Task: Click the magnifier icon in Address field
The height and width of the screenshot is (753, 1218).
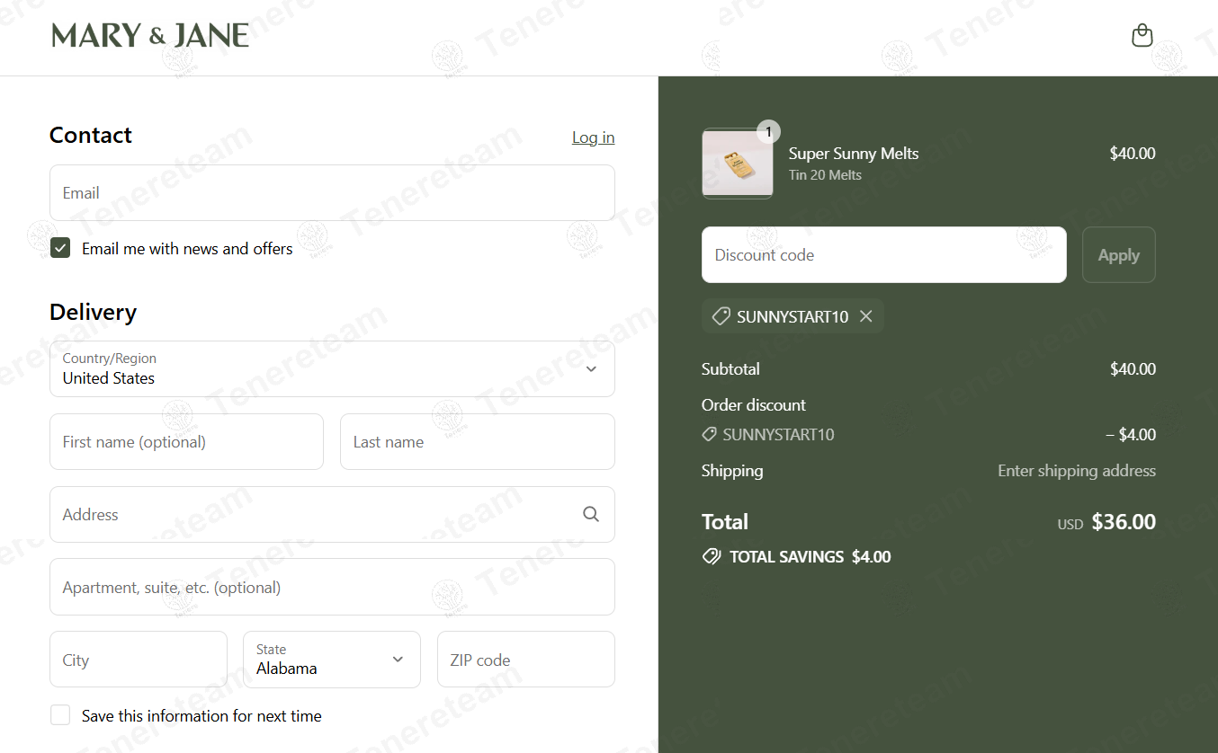Action: [591, 514]
